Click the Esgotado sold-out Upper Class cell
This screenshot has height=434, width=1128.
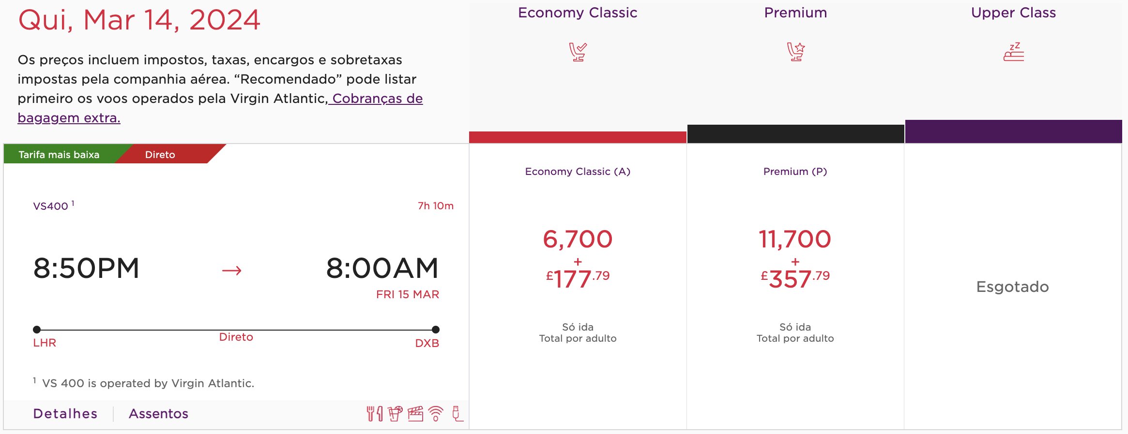click(1012, 287)
